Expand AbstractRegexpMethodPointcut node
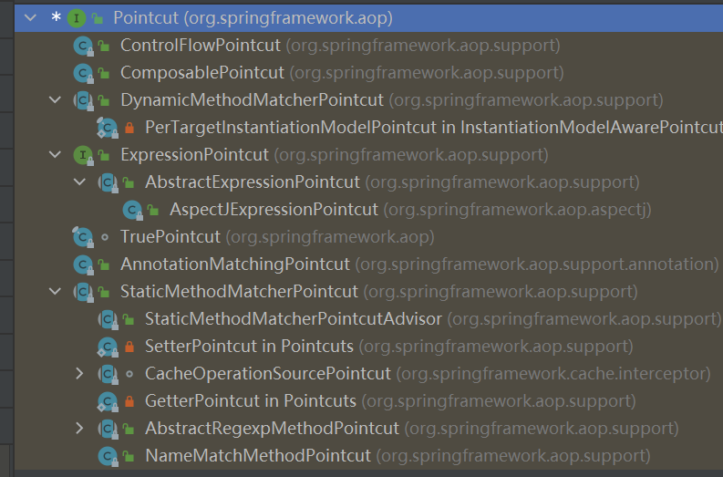Viewport: 723px width, 477px height. point(79,428)
